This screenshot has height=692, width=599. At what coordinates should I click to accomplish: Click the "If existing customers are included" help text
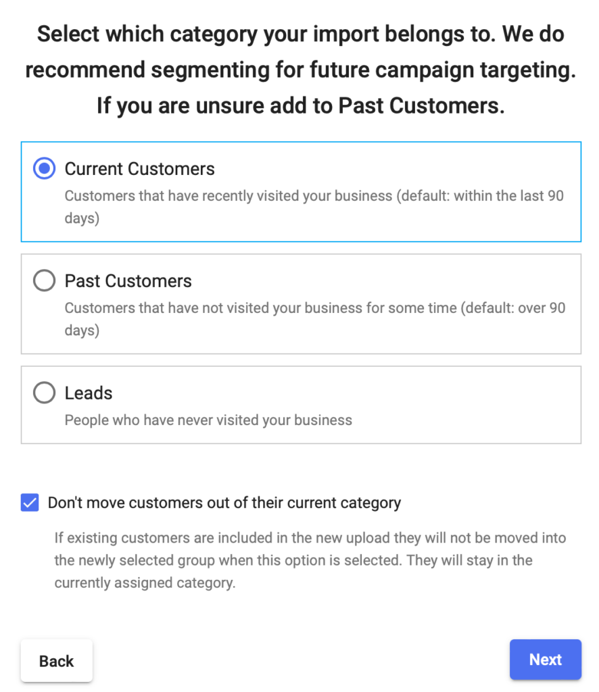pos(310,539)
